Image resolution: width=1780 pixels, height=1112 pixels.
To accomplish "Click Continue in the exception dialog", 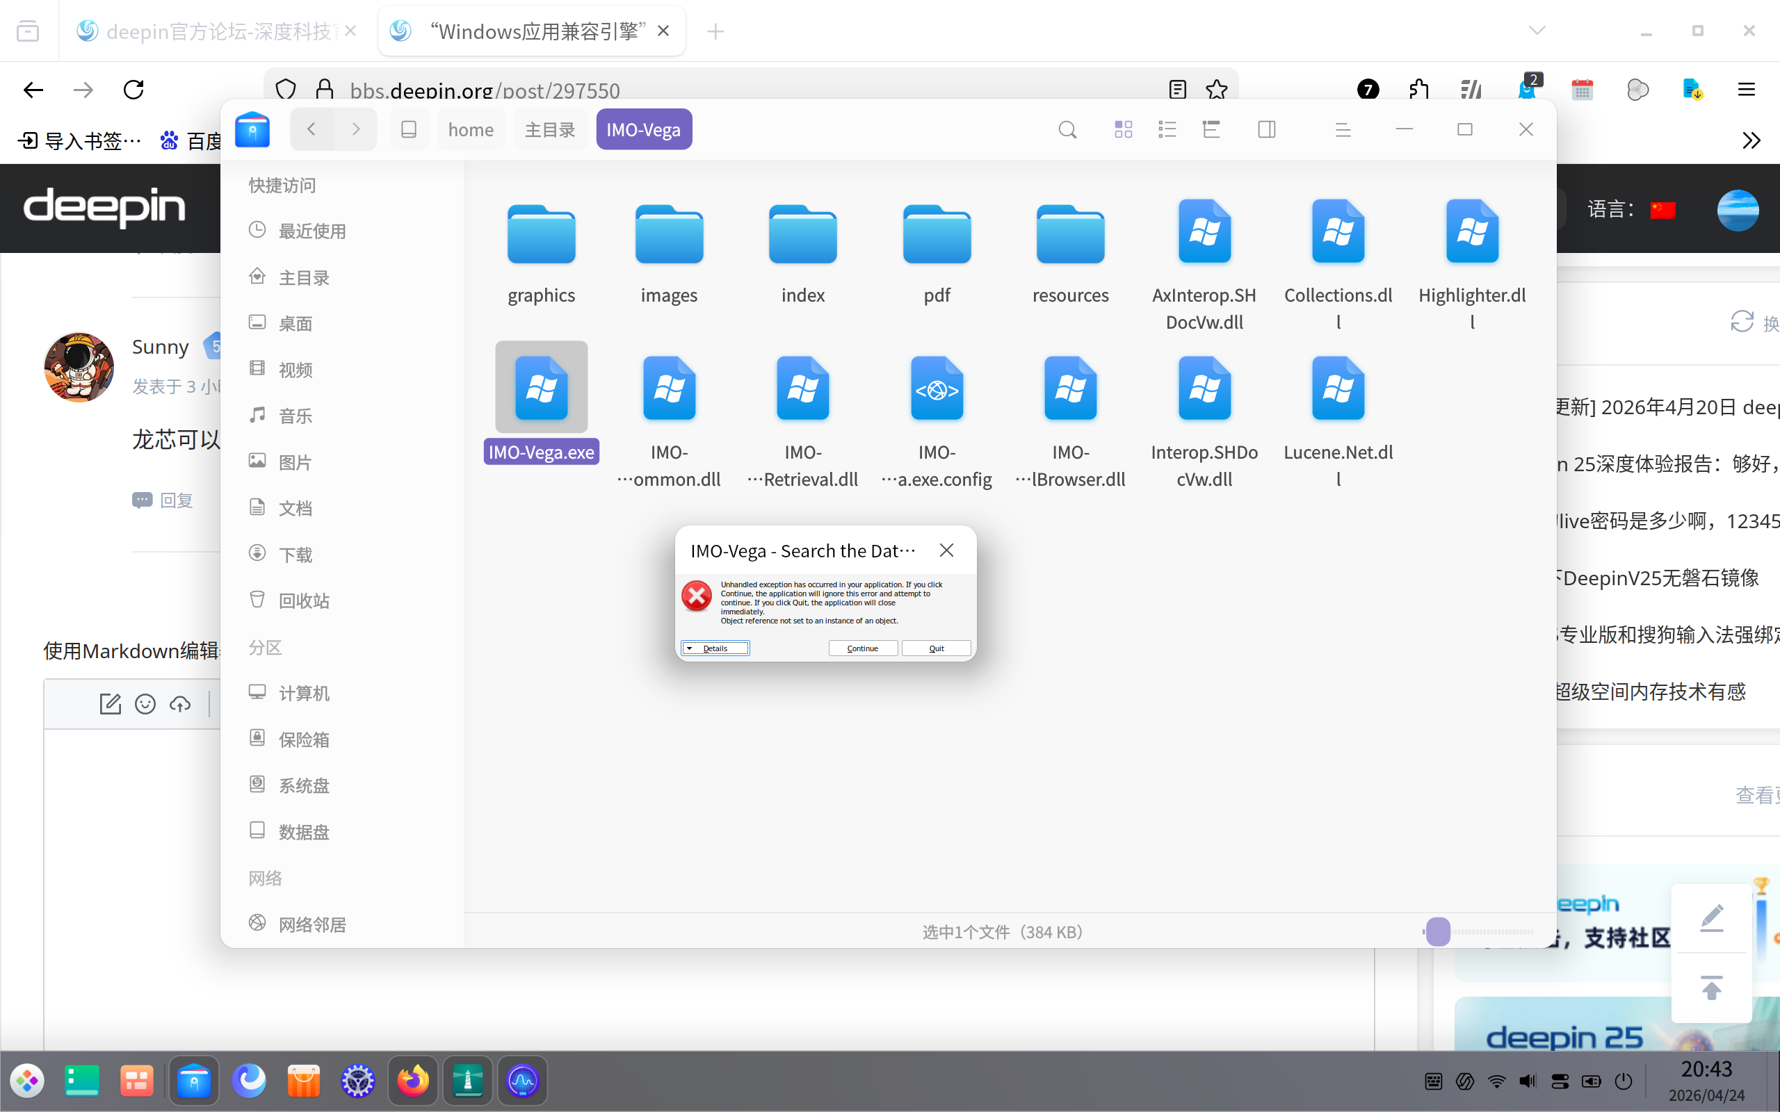I will click(862, 648).
